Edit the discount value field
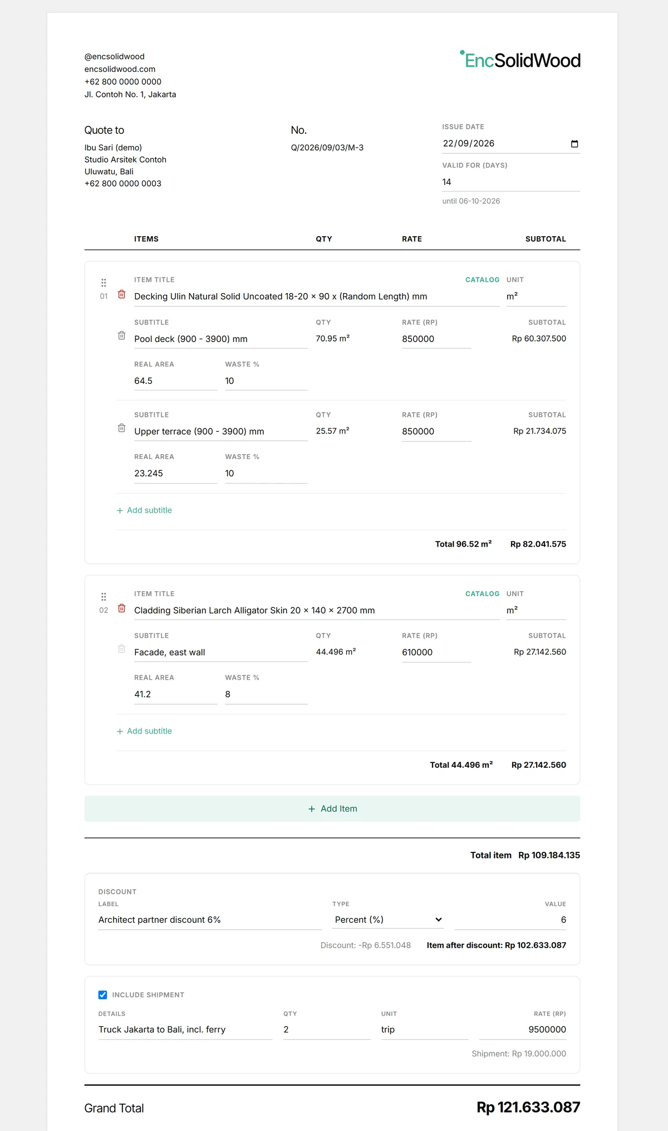 tap(510, 920)
